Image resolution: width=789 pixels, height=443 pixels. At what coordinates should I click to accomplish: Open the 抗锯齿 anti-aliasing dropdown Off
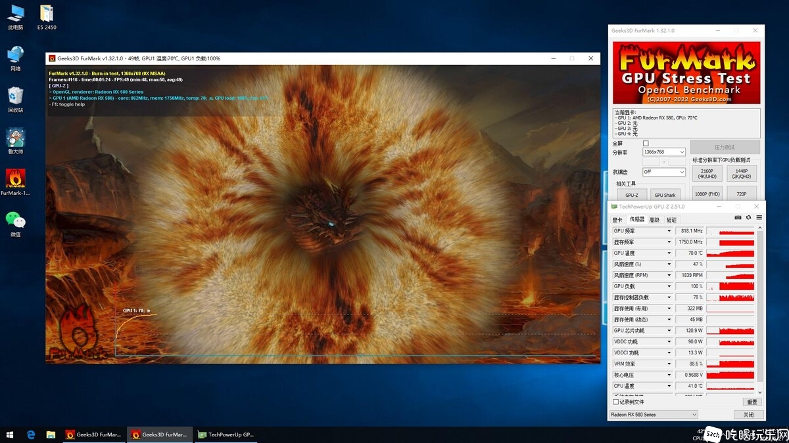pyautogui.click(x=664, y=172)
